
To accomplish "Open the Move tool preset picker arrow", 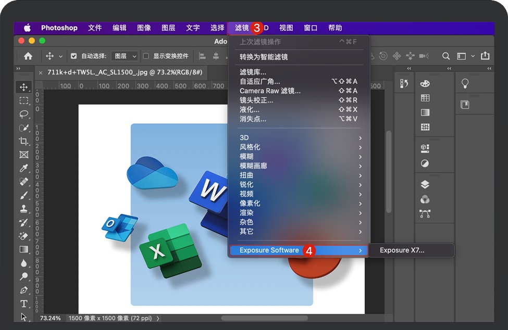I will click(x=60, y=56).
